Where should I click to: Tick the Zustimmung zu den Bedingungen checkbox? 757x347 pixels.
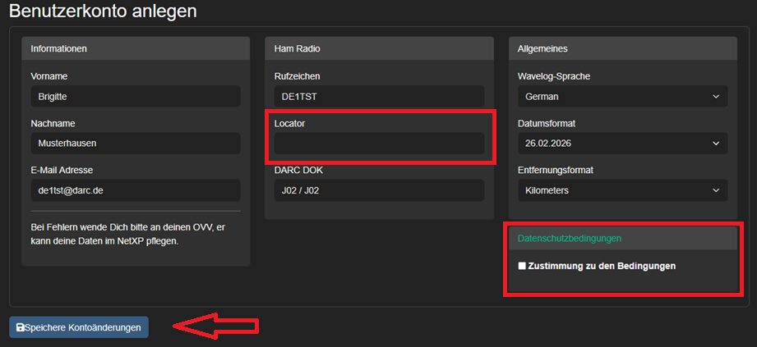click(x=522, y=266)
